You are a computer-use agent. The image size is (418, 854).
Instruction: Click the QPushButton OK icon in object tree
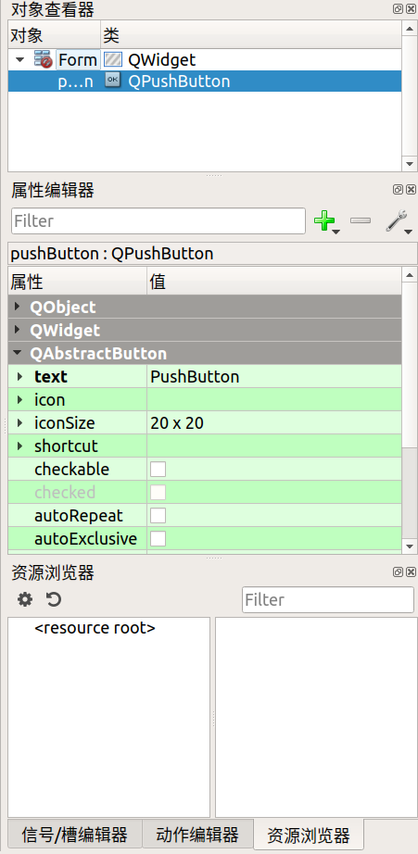click(113, 81)
